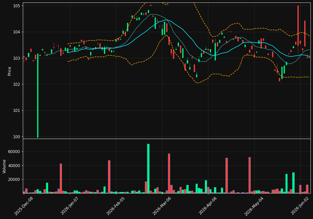Click the tall green candle dropping to 100
This screenshot has height=219, width=313.
pyautogui.click(x=38, y=96)
